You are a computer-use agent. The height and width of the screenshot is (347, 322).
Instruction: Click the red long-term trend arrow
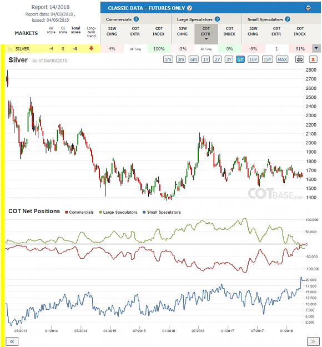pyautogui.click(x=91, y=48)
